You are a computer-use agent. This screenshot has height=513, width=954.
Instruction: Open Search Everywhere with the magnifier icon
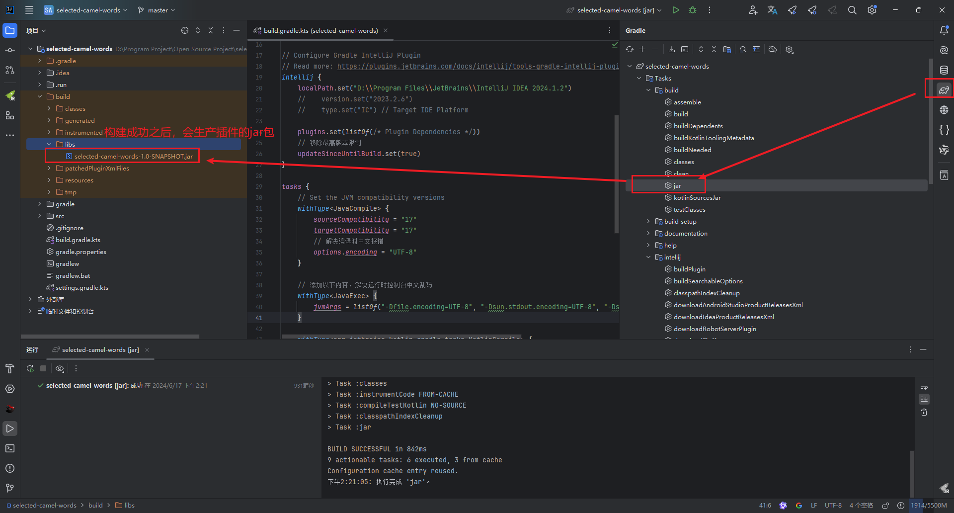852,10
